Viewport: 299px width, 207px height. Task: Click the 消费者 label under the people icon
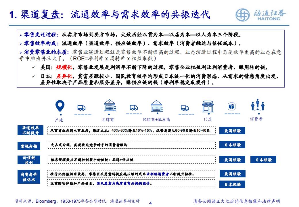256,119
